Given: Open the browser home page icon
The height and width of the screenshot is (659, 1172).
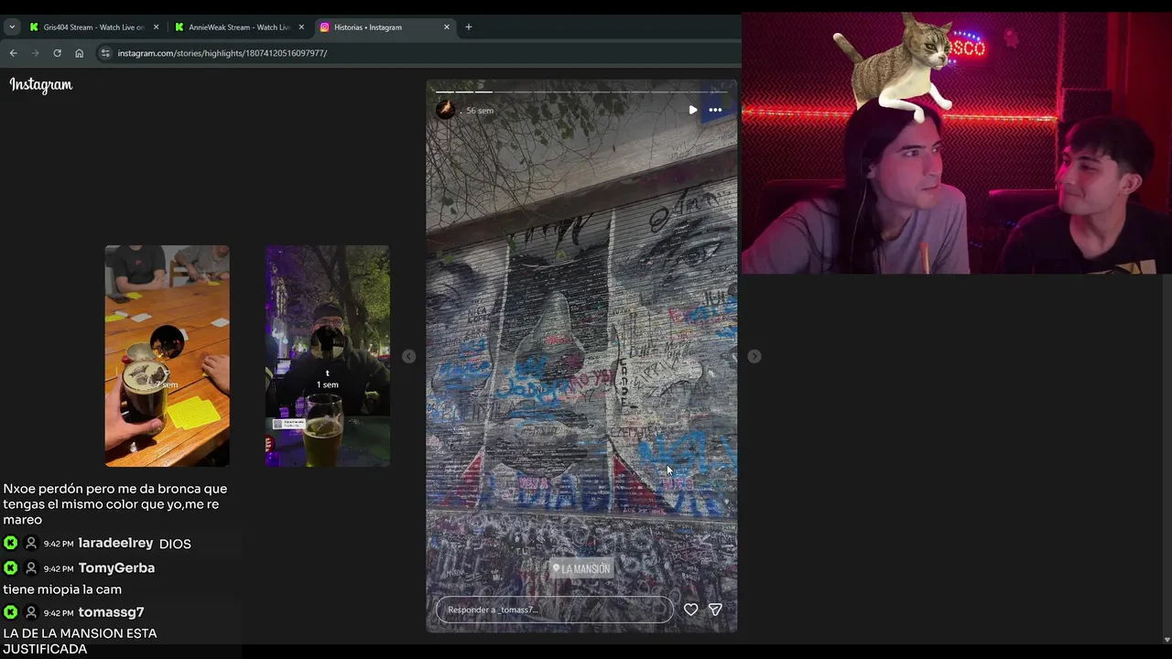Looking at the screenshot, I should pyautogui.click(x=79, y=53).
